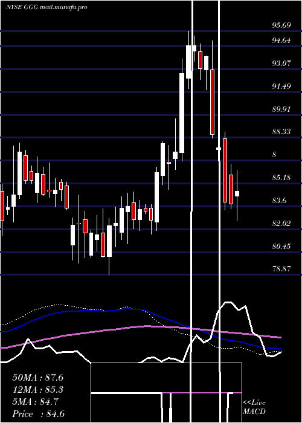Click the 93.07 price axis label

[281, 63]
